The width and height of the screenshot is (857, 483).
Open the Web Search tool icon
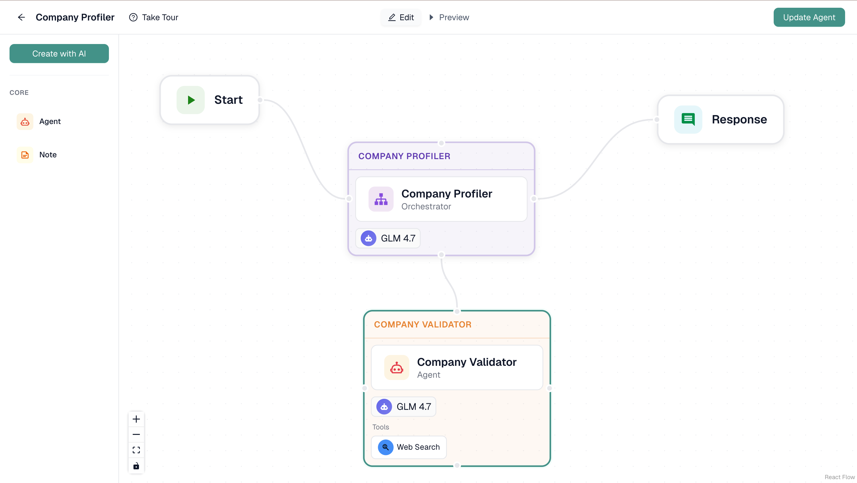coord(385,447)
